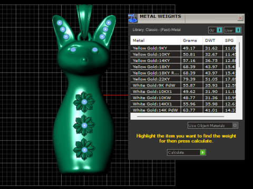Select the bottom flower on the cat pendant
The height and width of the screenshot is (189, 253).
[x=84, y=150]
